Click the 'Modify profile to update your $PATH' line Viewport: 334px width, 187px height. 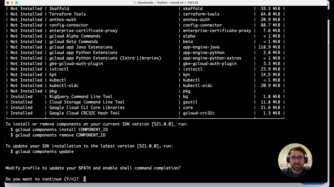click(x=93, y=168)
